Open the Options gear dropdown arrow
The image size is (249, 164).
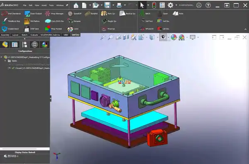click(x=176, y=5)
